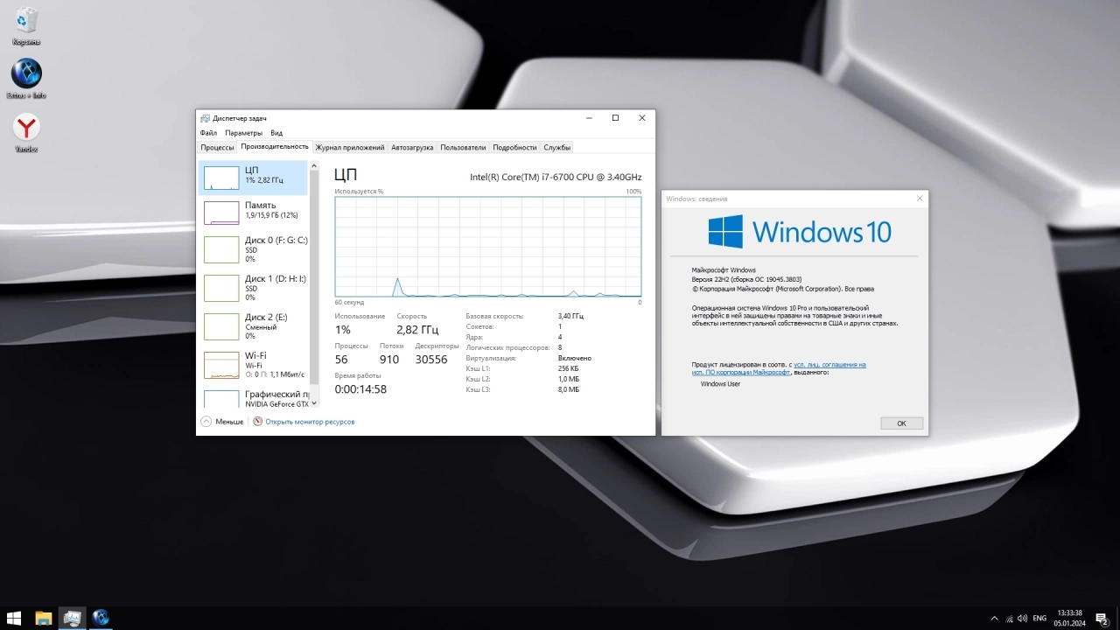
Task: Open the Windows Start menu
Action: [14, 618]
